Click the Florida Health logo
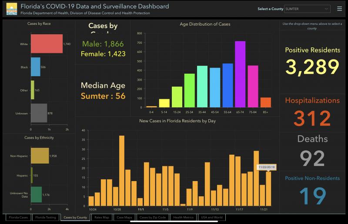Screen dimensions: 348x224 (12, 9)
